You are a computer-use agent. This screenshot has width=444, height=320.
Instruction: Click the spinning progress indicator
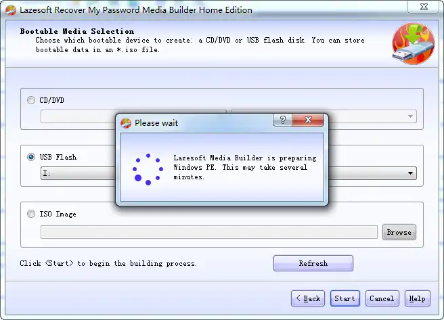pyautogui.click(x=148, y=169)
